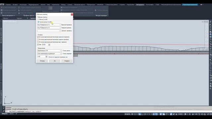212x119 pixels.
Task: Open status bar customization menu icon
Action: (210, 114)
